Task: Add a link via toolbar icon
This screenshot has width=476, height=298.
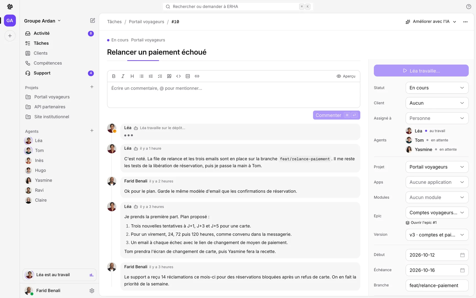Action: coord(197,76)
